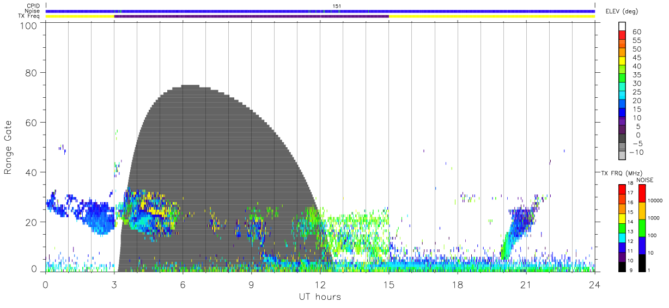Click the 'UT hours' x-axis title
The width and height of the screenshot is (669, 308).
(x=320, y=297)
